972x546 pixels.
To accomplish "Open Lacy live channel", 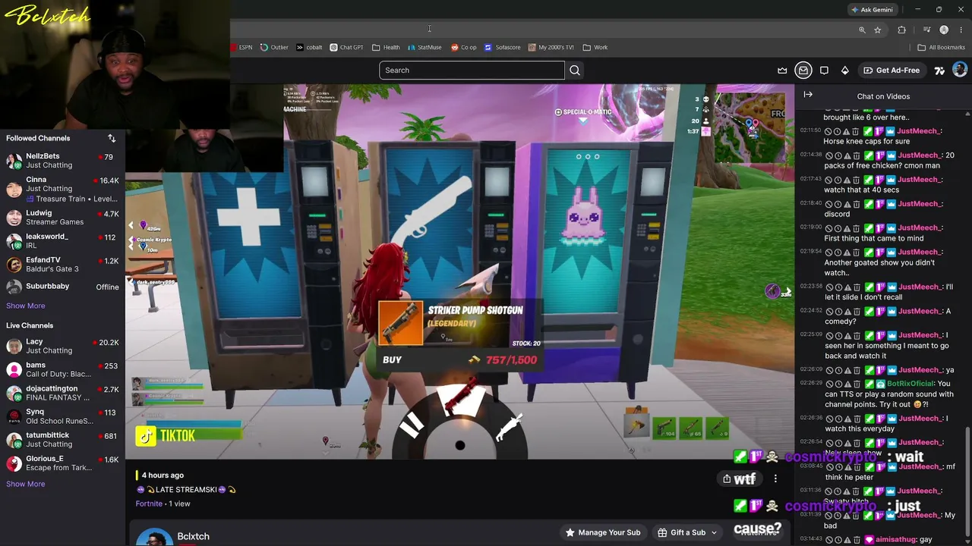I will pyautogui.click(x=62, y=347).
